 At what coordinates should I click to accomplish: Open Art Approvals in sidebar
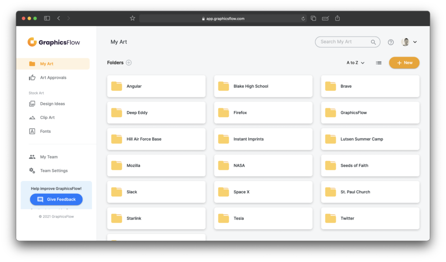tap(53, 77)
